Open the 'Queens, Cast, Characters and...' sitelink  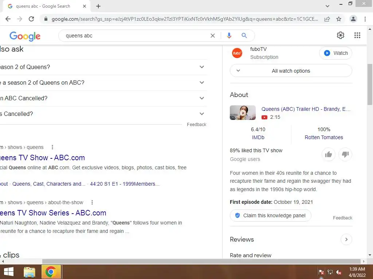(x=49, y=184)
